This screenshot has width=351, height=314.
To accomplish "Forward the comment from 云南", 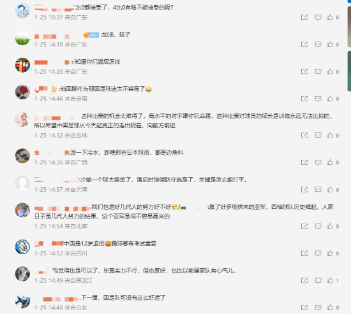I will tap(304, 99).
